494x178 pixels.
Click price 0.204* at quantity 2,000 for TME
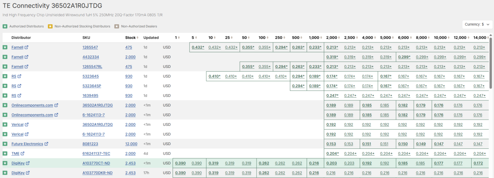332,153
